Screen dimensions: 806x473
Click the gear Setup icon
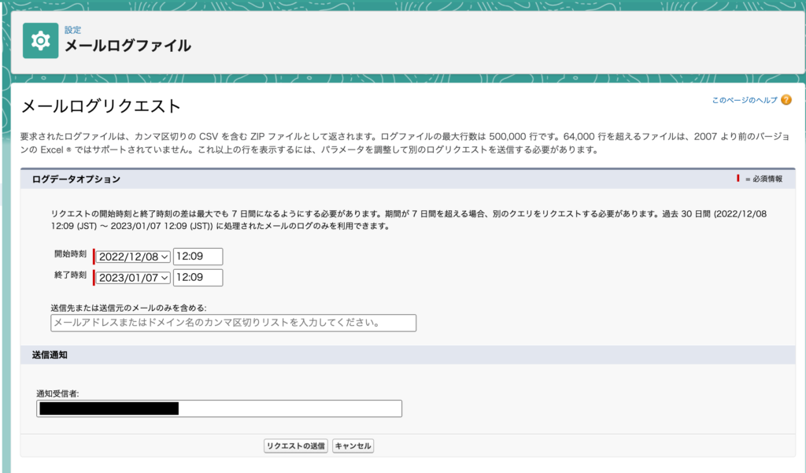click(x=39, y=41)
